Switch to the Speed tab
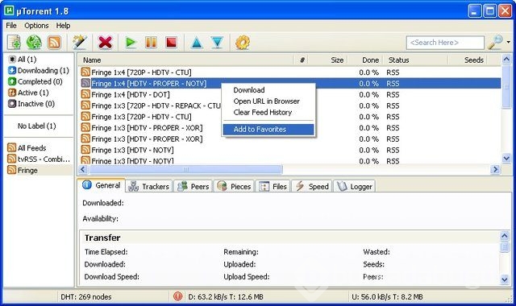 [x=312, y=186]
